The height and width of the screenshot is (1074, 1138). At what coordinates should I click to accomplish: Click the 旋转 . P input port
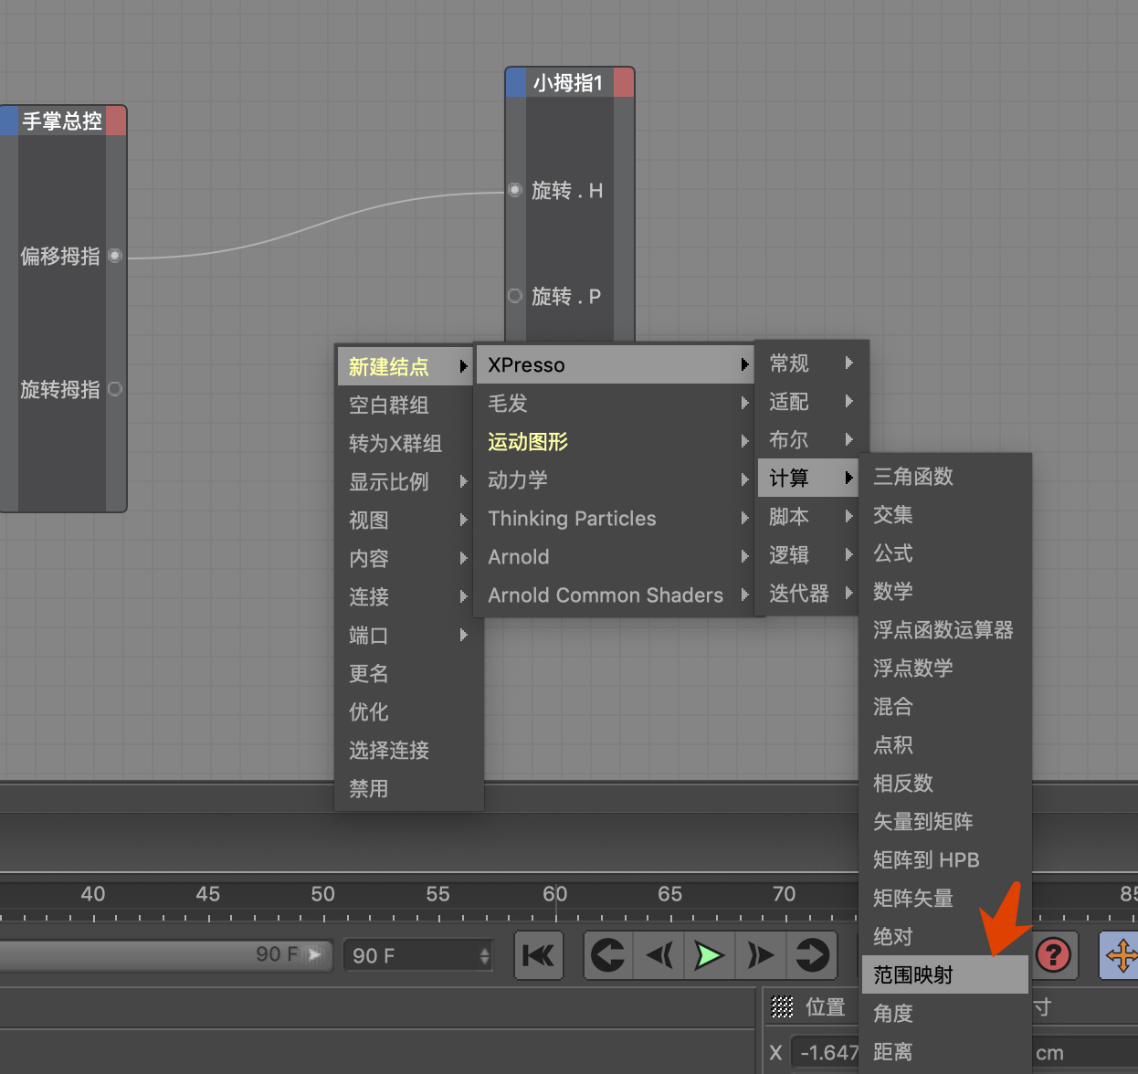(515, 296)
